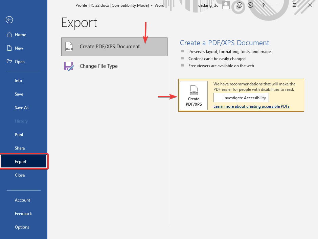Click the dadang_ttc user avatar
Image resolution: width=318 pixels, height=239 pixels.
pos(226,5)
